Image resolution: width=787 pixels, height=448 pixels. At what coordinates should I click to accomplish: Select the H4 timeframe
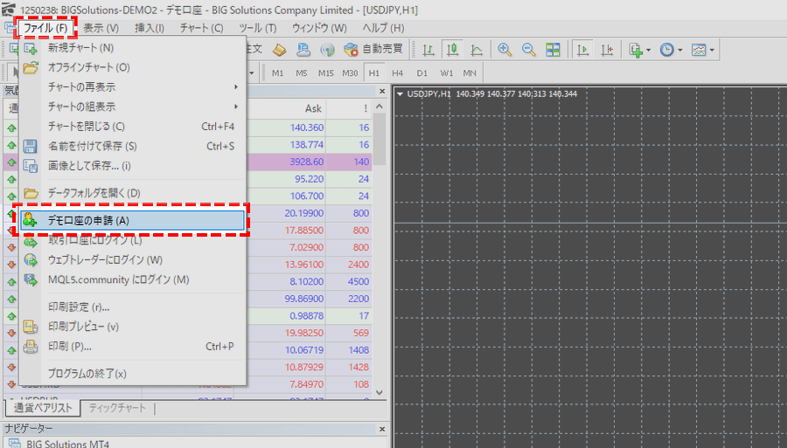click(398, 73)
